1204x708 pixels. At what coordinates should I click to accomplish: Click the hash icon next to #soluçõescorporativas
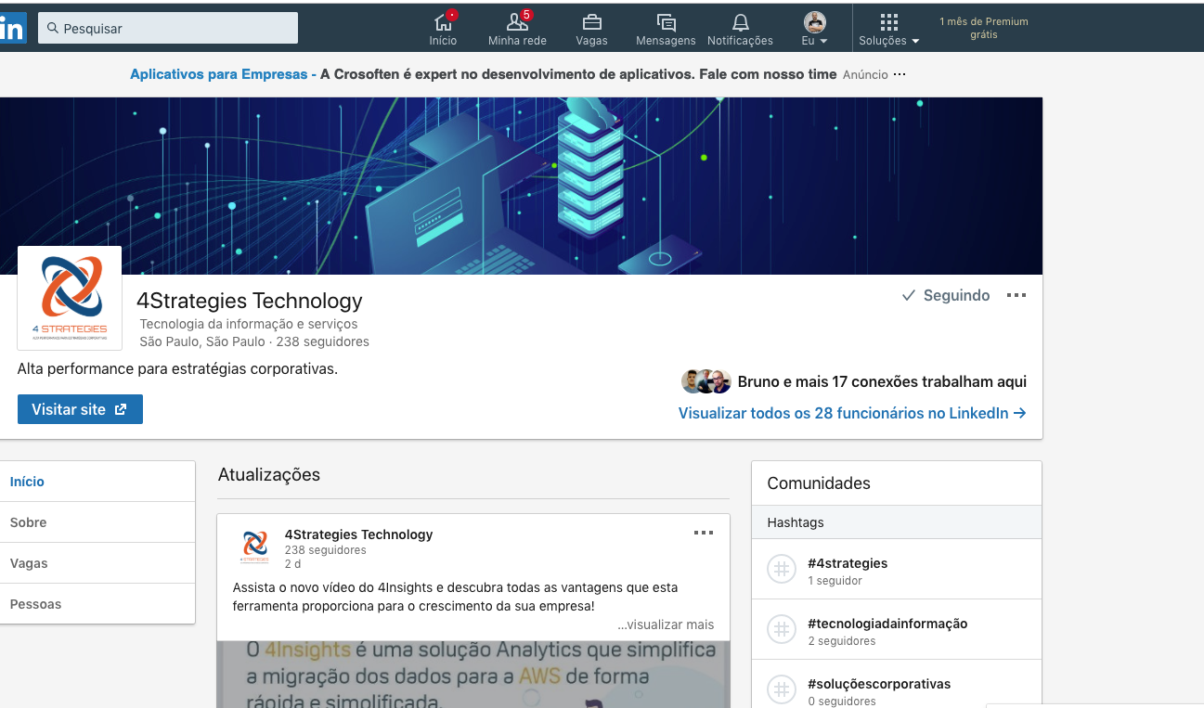tap(782, 689)
